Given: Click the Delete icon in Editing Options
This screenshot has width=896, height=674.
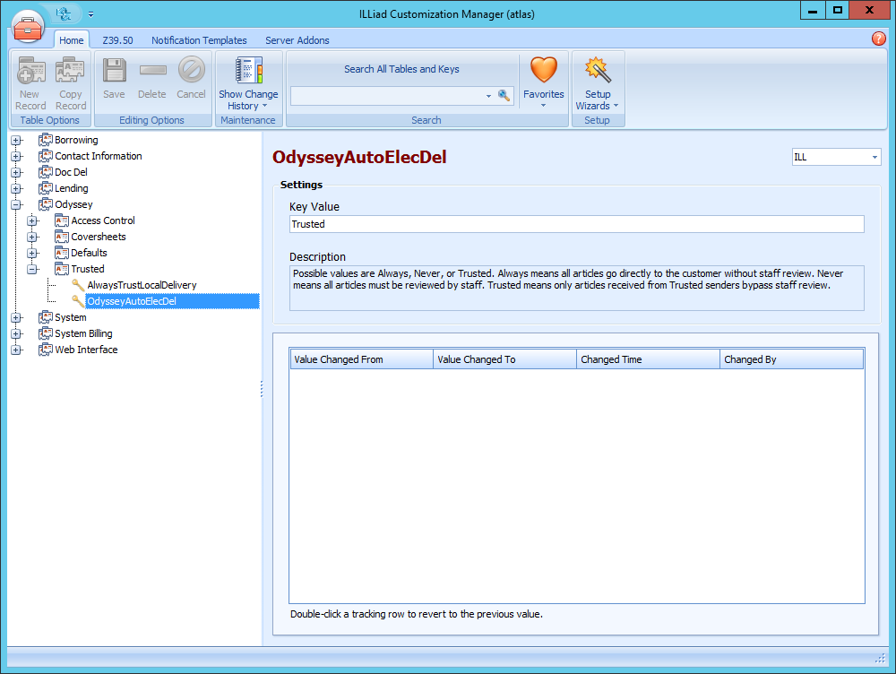Looking at the screenshot, I should [152, 69].
